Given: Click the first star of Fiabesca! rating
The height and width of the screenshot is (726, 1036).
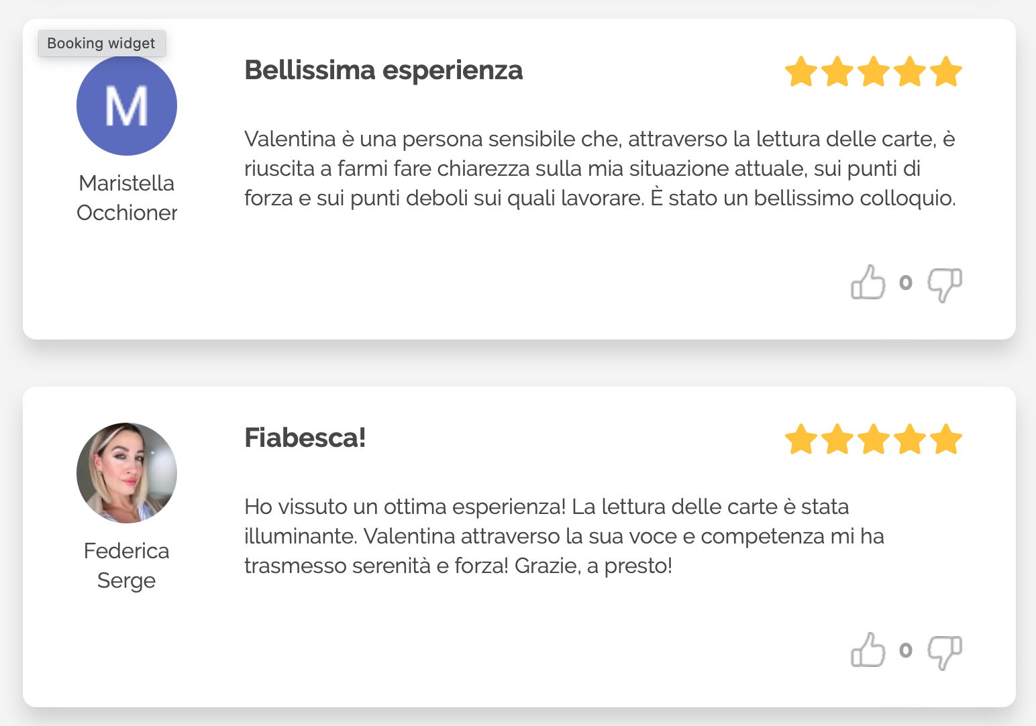Looking at the screenshot, I should [801, 439].
